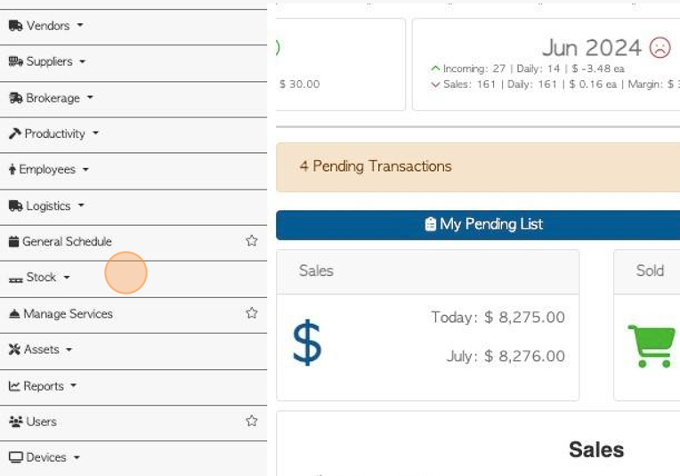Open the Brokerage menu item
Image resolution: width=680 pixels, height=476 pixels.
(x=53, y=99)
